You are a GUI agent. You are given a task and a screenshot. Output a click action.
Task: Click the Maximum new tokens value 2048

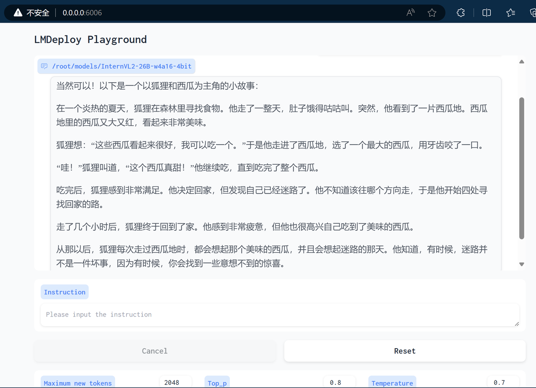point(175,383)
